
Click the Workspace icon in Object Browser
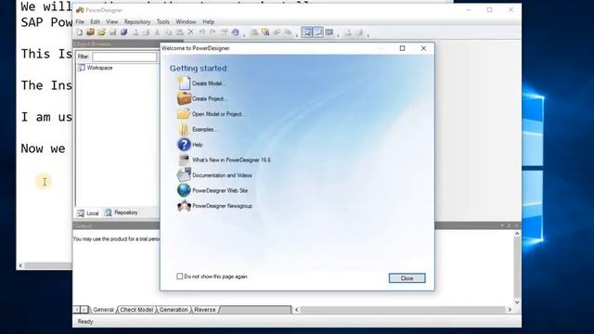point(81,68)
